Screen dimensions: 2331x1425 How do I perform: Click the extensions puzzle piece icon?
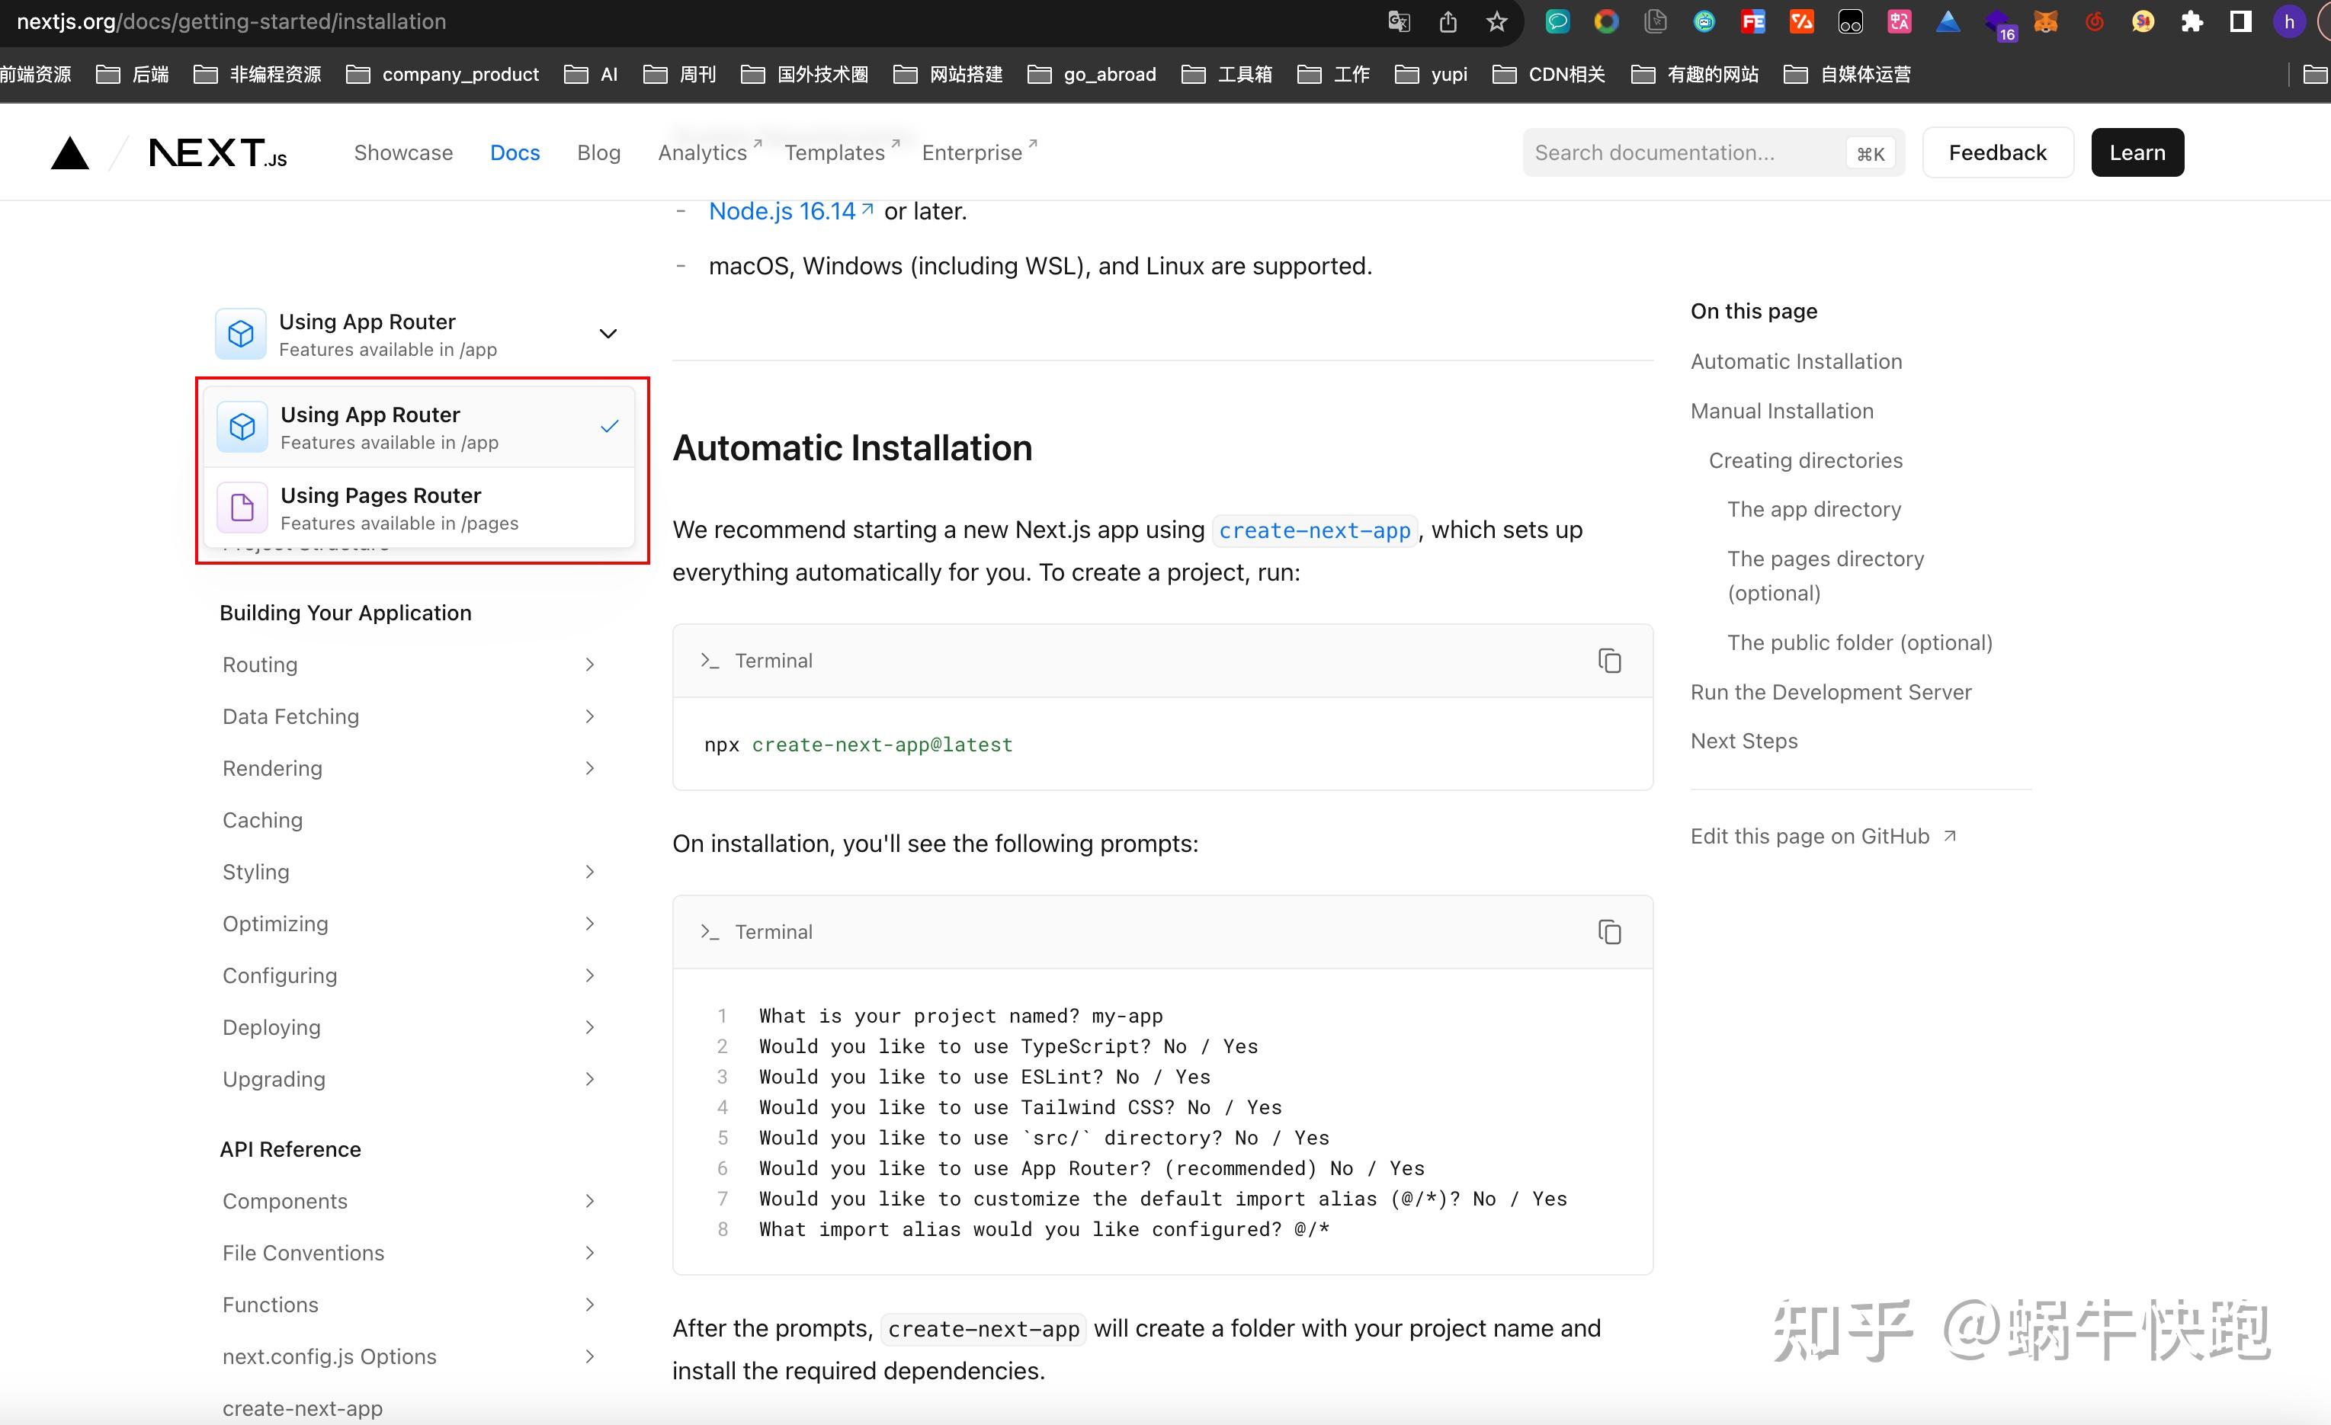2191,21
